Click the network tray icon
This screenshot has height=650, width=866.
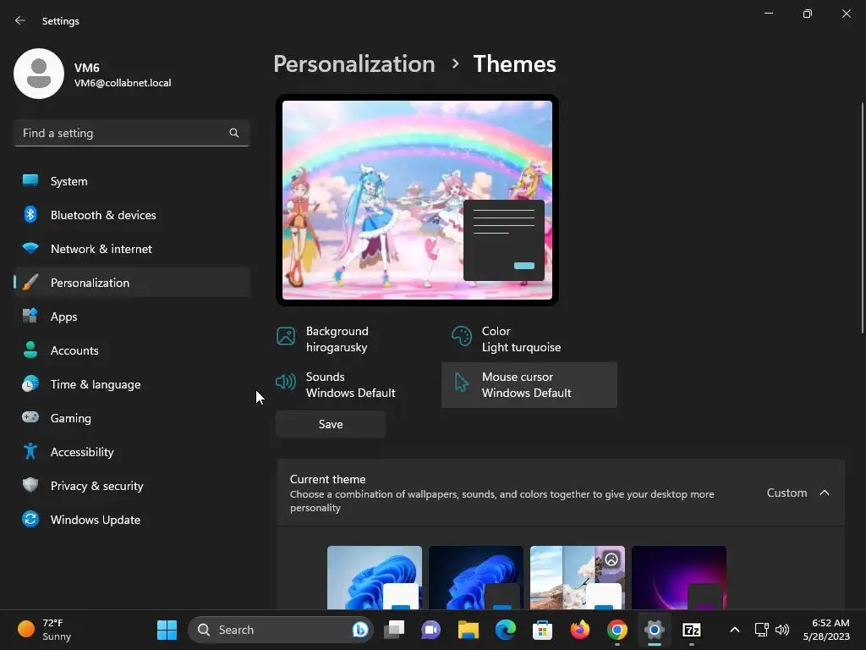tap(762, 630)
